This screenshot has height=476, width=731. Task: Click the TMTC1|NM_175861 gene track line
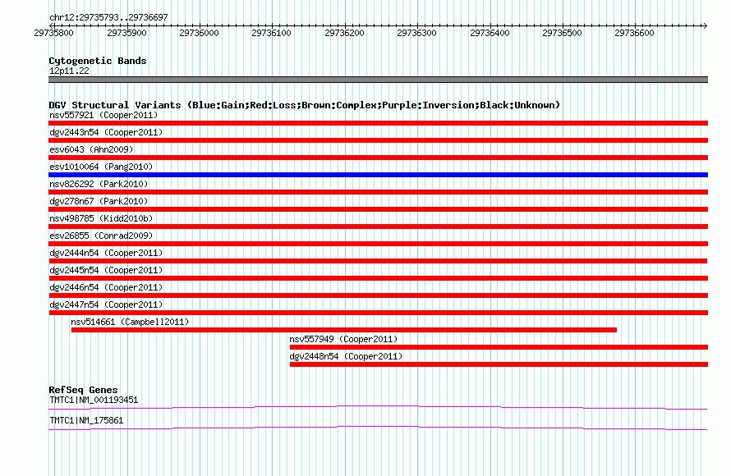coord(378,428)
